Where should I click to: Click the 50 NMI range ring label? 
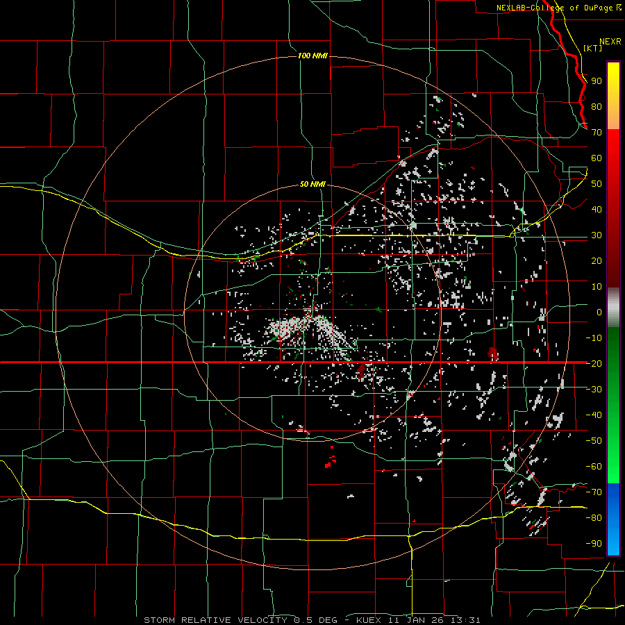312,184
